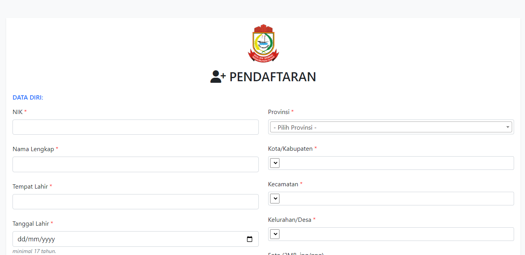The height and width of the screenshot is (255, 525).
Task: Open the Kelurahan/Desa dropdown
Action: coord(275,234)
